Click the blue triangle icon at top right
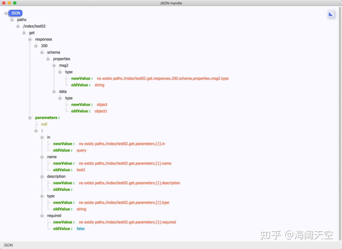This screenshot has width=342, height=249. coord(331,14)
